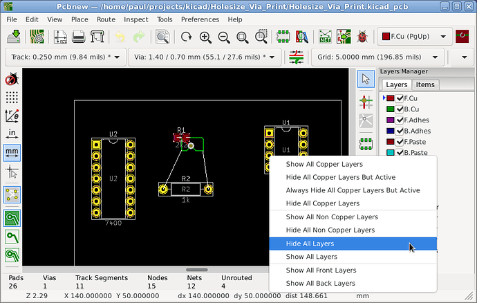Click the F.Cu red color swatch
Image resolution: width=477 pixels, height=303 pixels.
391,98
